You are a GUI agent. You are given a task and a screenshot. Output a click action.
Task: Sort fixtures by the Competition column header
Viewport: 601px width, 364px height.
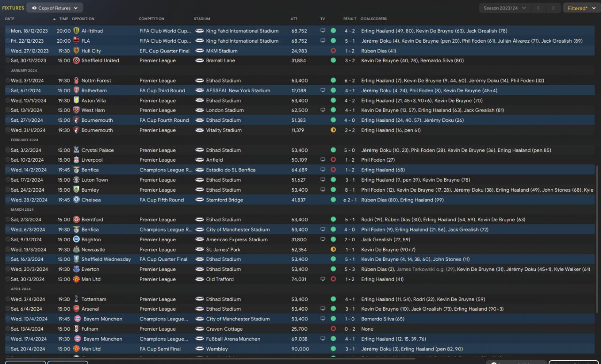[151, 19]
